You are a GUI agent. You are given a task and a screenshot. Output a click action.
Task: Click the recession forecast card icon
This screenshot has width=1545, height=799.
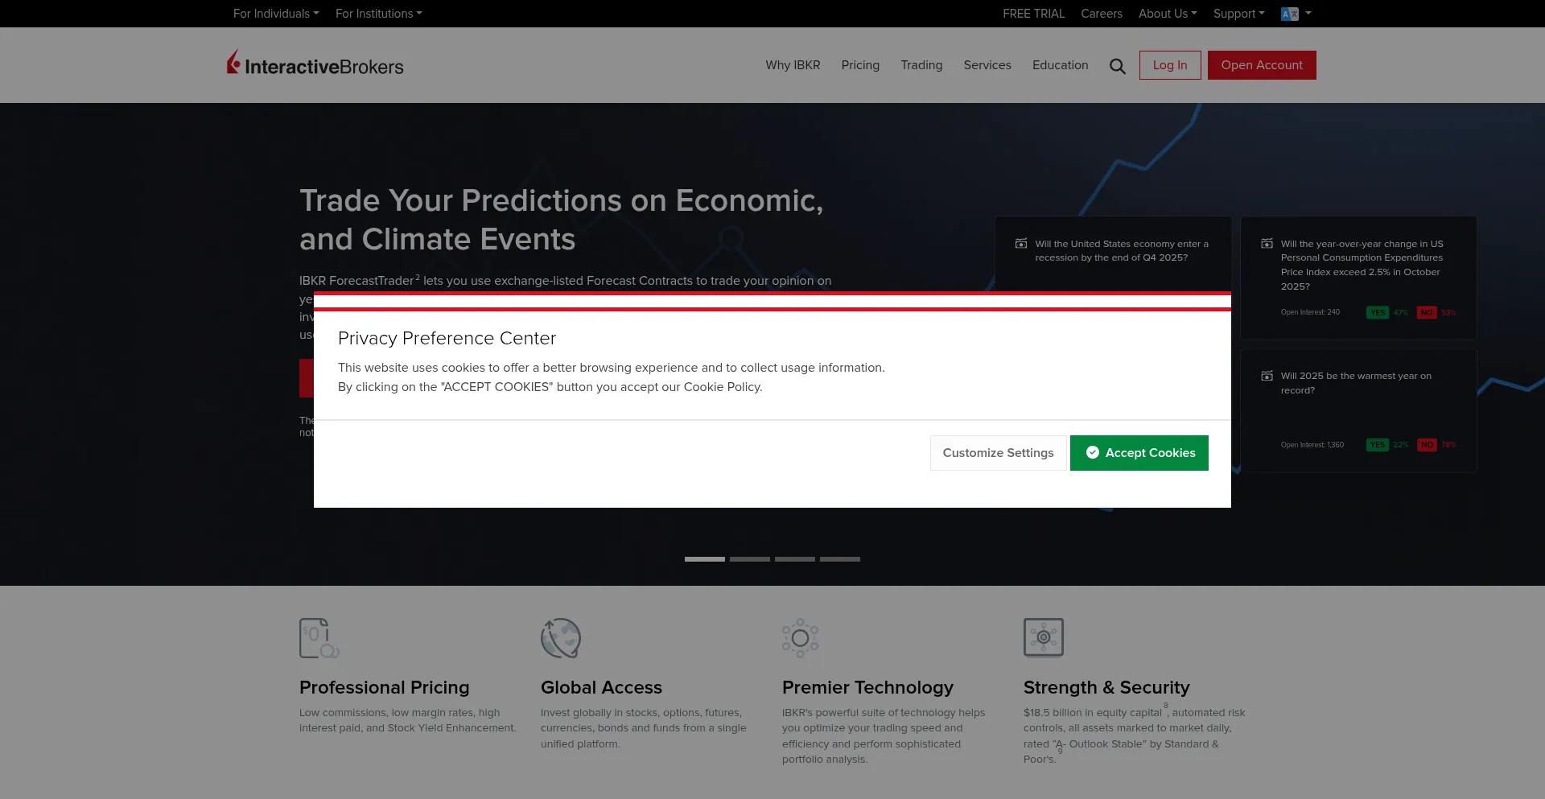tap(1021, 243)
